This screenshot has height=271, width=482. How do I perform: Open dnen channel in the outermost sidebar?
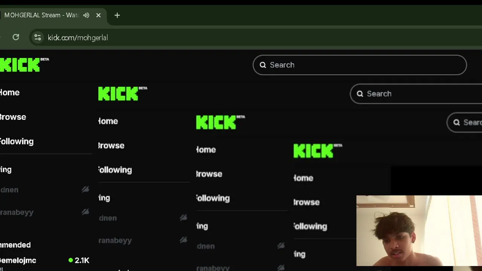[9, 190]
